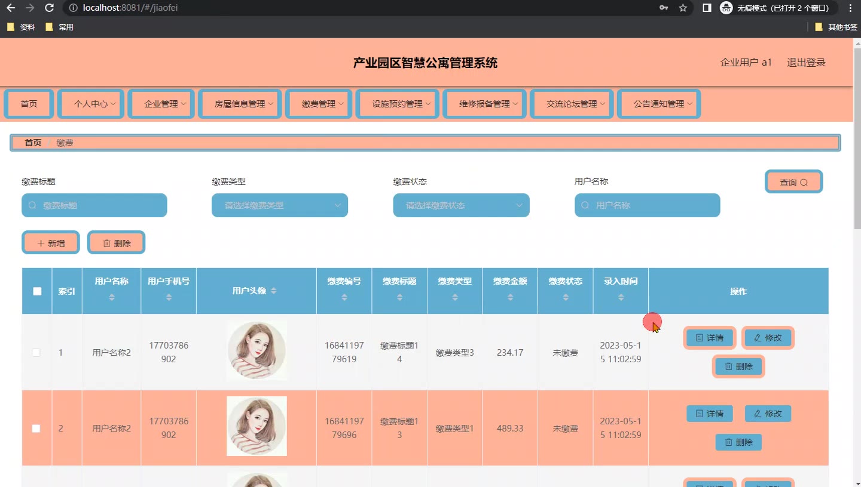
Task: Check the checkbox for row 1
Action: pyautogui.click(x=36, y=353)
